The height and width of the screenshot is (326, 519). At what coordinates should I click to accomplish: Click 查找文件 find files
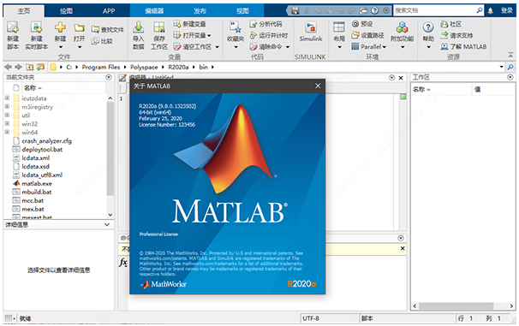pos(107,30)
